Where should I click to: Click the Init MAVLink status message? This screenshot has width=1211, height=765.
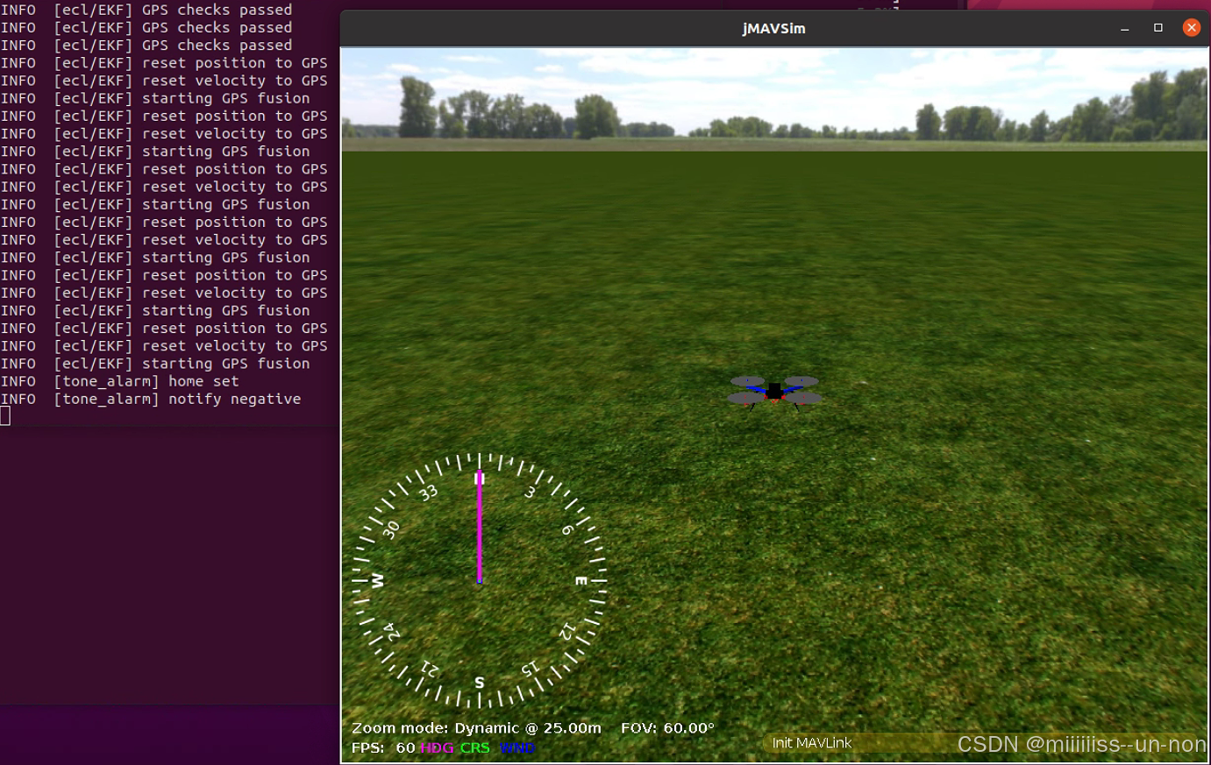coord(811,743)
